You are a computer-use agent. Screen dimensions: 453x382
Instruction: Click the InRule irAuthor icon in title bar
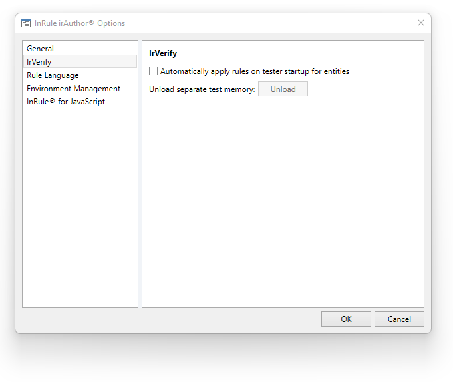coord(26,23)
